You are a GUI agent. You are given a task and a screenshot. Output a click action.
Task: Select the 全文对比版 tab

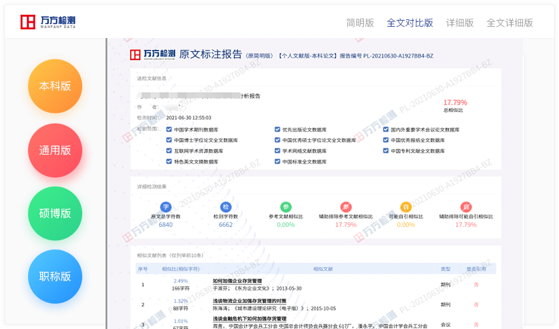click(x=410, y=23)
